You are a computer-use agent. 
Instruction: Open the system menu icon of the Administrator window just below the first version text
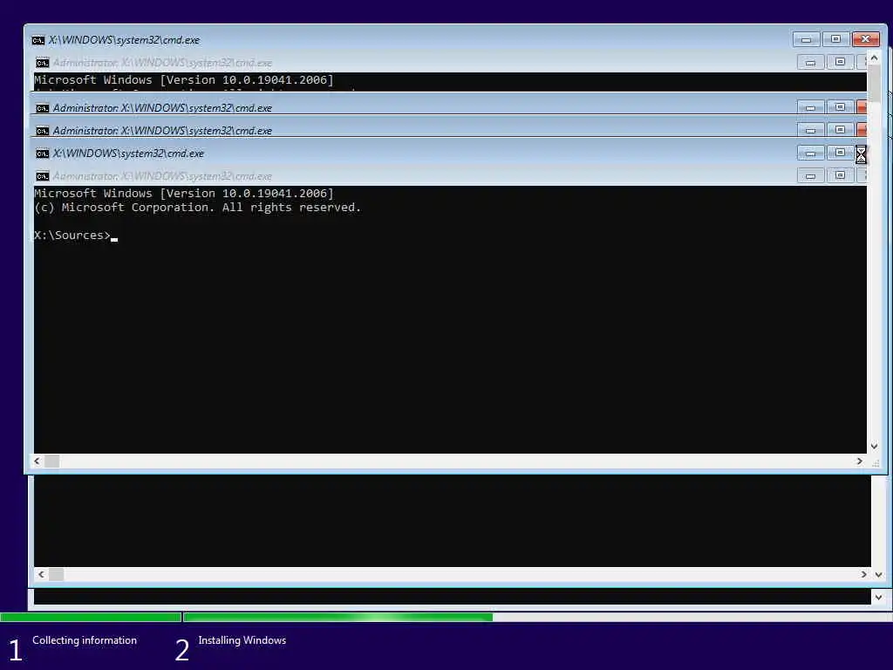point(42,107)
